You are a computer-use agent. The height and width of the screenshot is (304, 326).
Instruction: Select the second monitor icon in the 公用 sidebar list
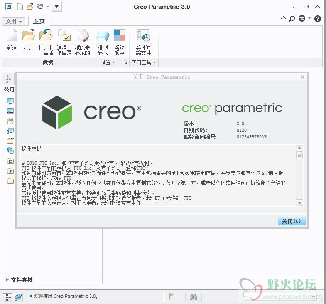point(10,111)
